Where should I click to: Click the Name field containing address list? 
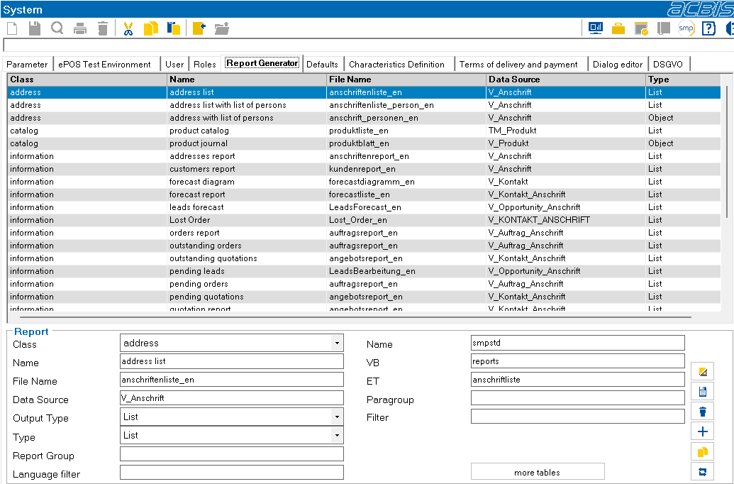[232, 361]
